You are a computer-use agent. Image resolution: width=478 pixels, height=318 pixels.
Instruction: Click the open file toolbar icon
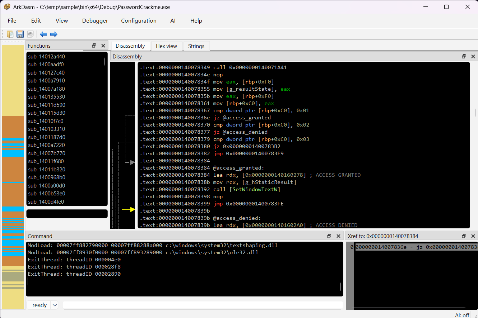click(x=10, y=34)
